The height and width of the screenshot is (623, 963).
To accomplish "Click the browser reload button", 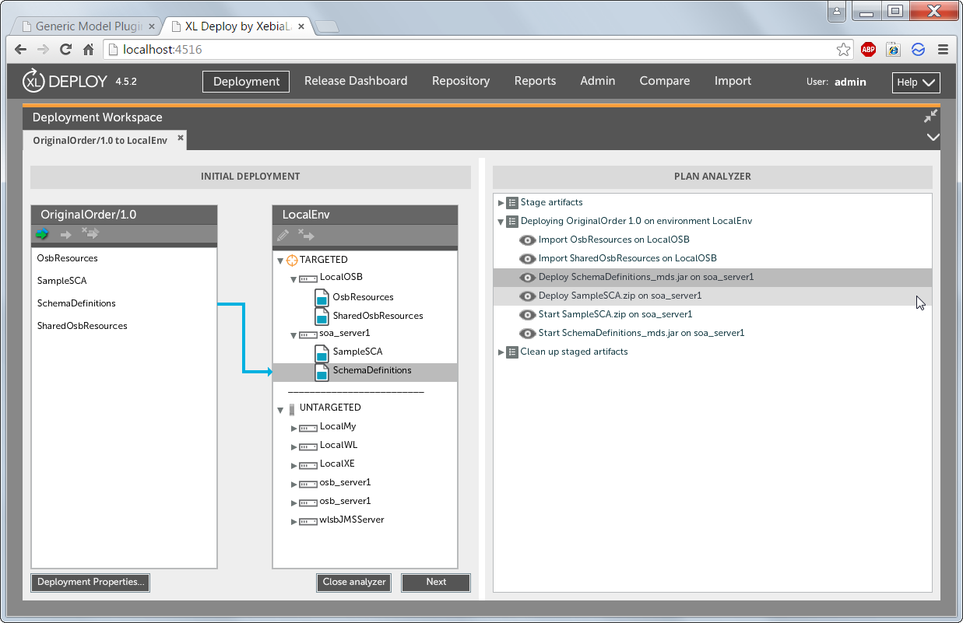I will pyautogui.click(x=65, y=50).
